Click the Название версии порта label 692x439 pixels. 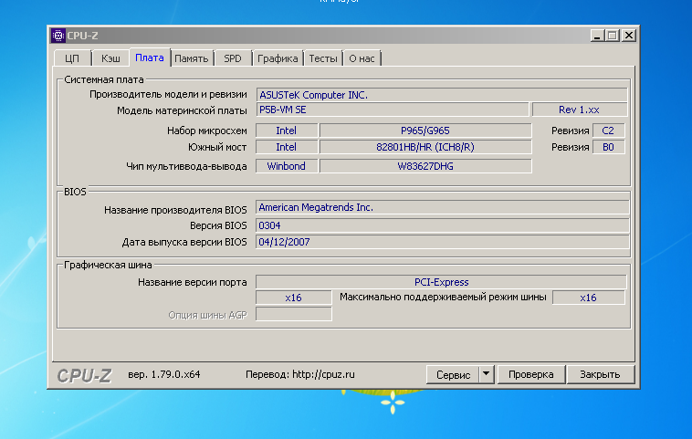tap(193, 282)
